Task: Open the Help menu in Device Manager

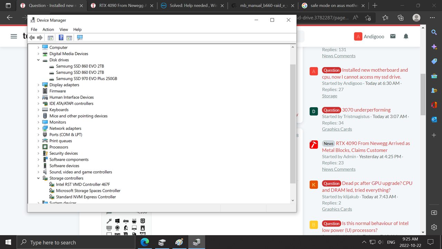Action: [77, 29]
